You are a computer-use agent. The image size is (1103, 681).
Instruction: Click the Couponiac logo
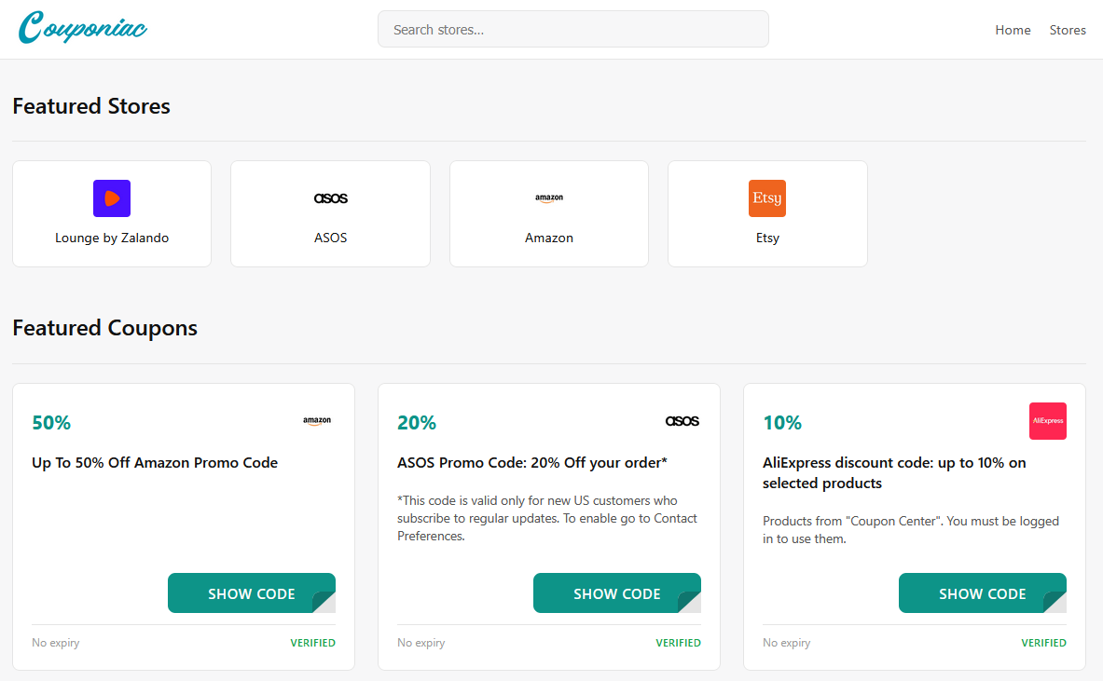(x=83, y=28)
